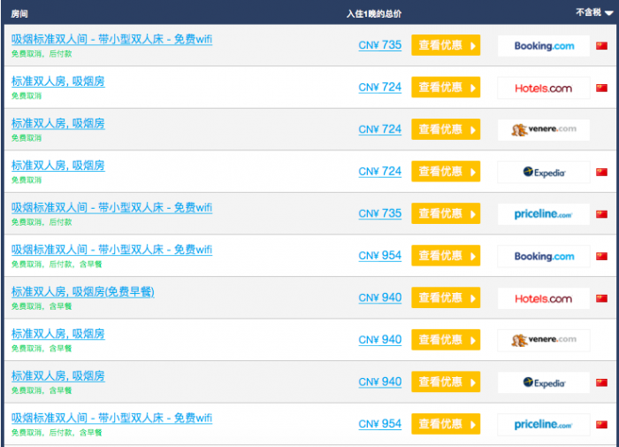
Task: Click 查看优惠 button for Booking.com CN¥ 954
Action: pyautogui.click(x=446, y=255)
